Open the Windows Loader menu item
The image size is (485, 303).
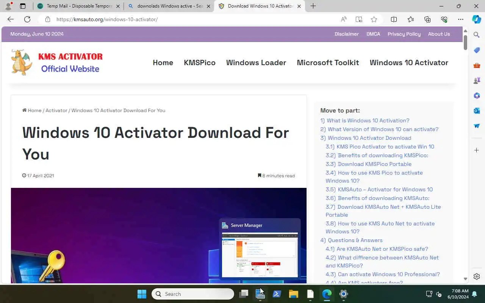click(256, 62)
